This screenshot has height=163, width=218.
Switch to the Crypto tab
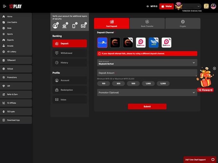(183, 23)
